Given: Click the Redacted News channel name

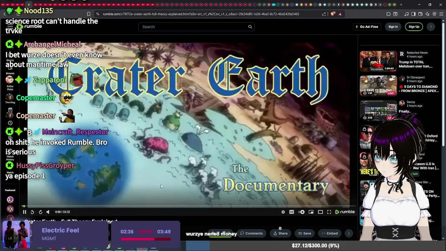Looking at the screenshot, I should (417, 53).
